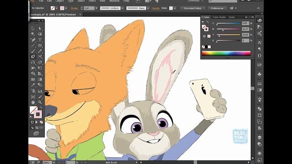Select the Symbol Sprayer tool
This screenshot has height=164, width=292.
(x=33, y=91)
